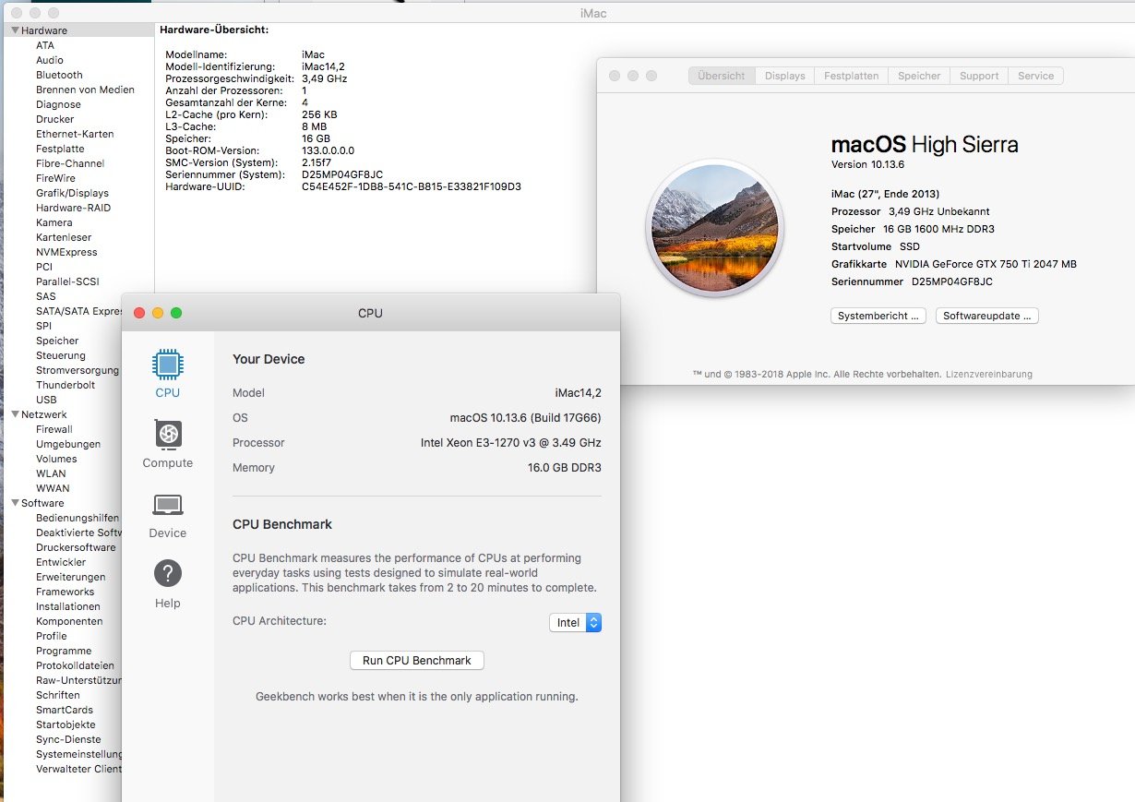Click the Hardware-UUID value text

(x=412, y=186)
